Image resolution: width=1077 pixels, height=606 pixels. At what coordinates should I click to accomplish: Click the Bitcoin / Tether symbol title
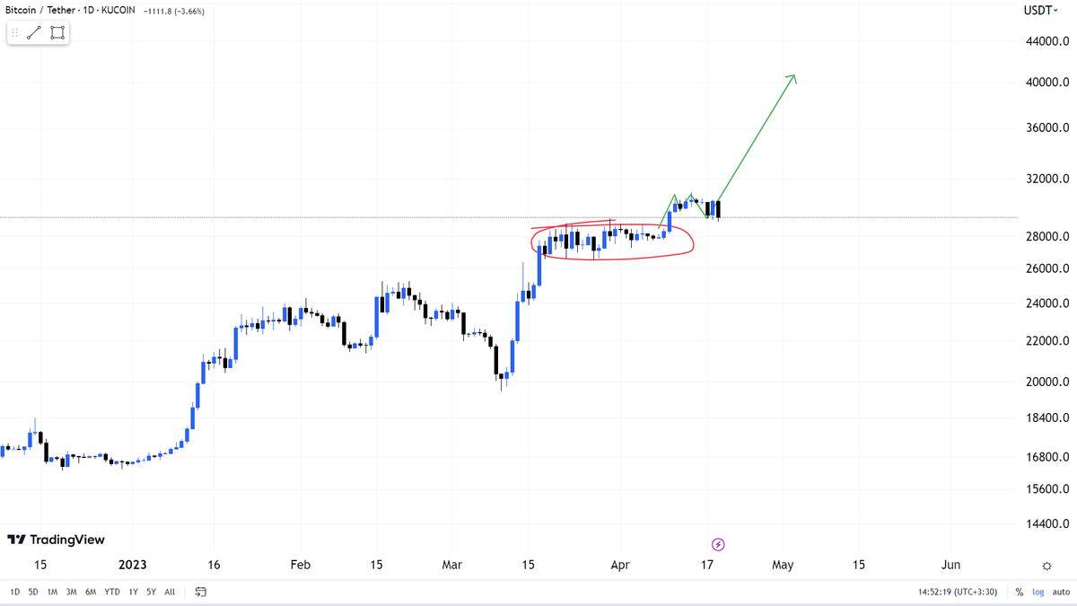point(41,10)
